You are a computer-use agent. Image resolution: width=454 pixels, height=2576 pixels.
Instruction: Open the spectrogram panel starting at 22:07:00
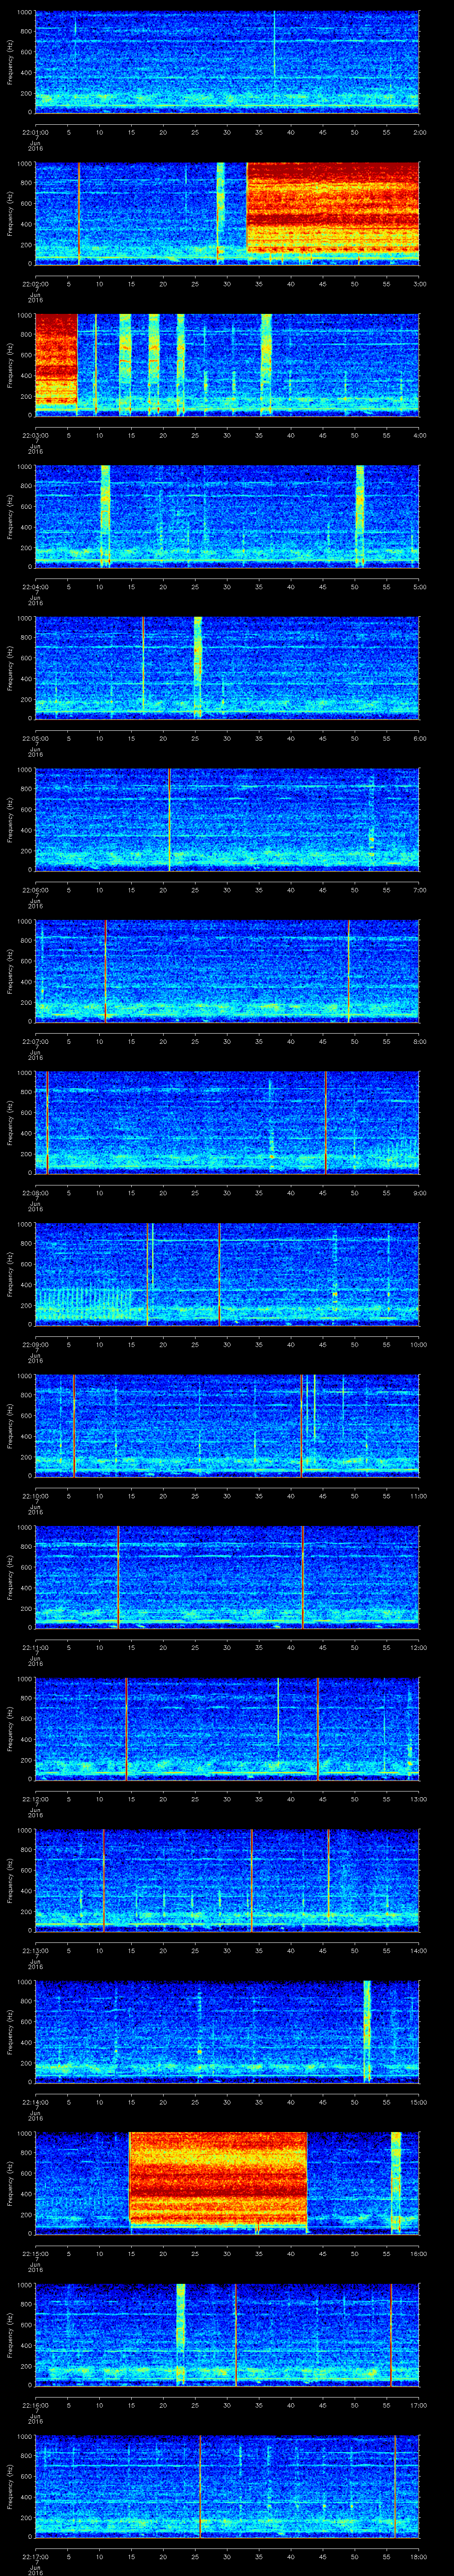[x=227, y=970]
